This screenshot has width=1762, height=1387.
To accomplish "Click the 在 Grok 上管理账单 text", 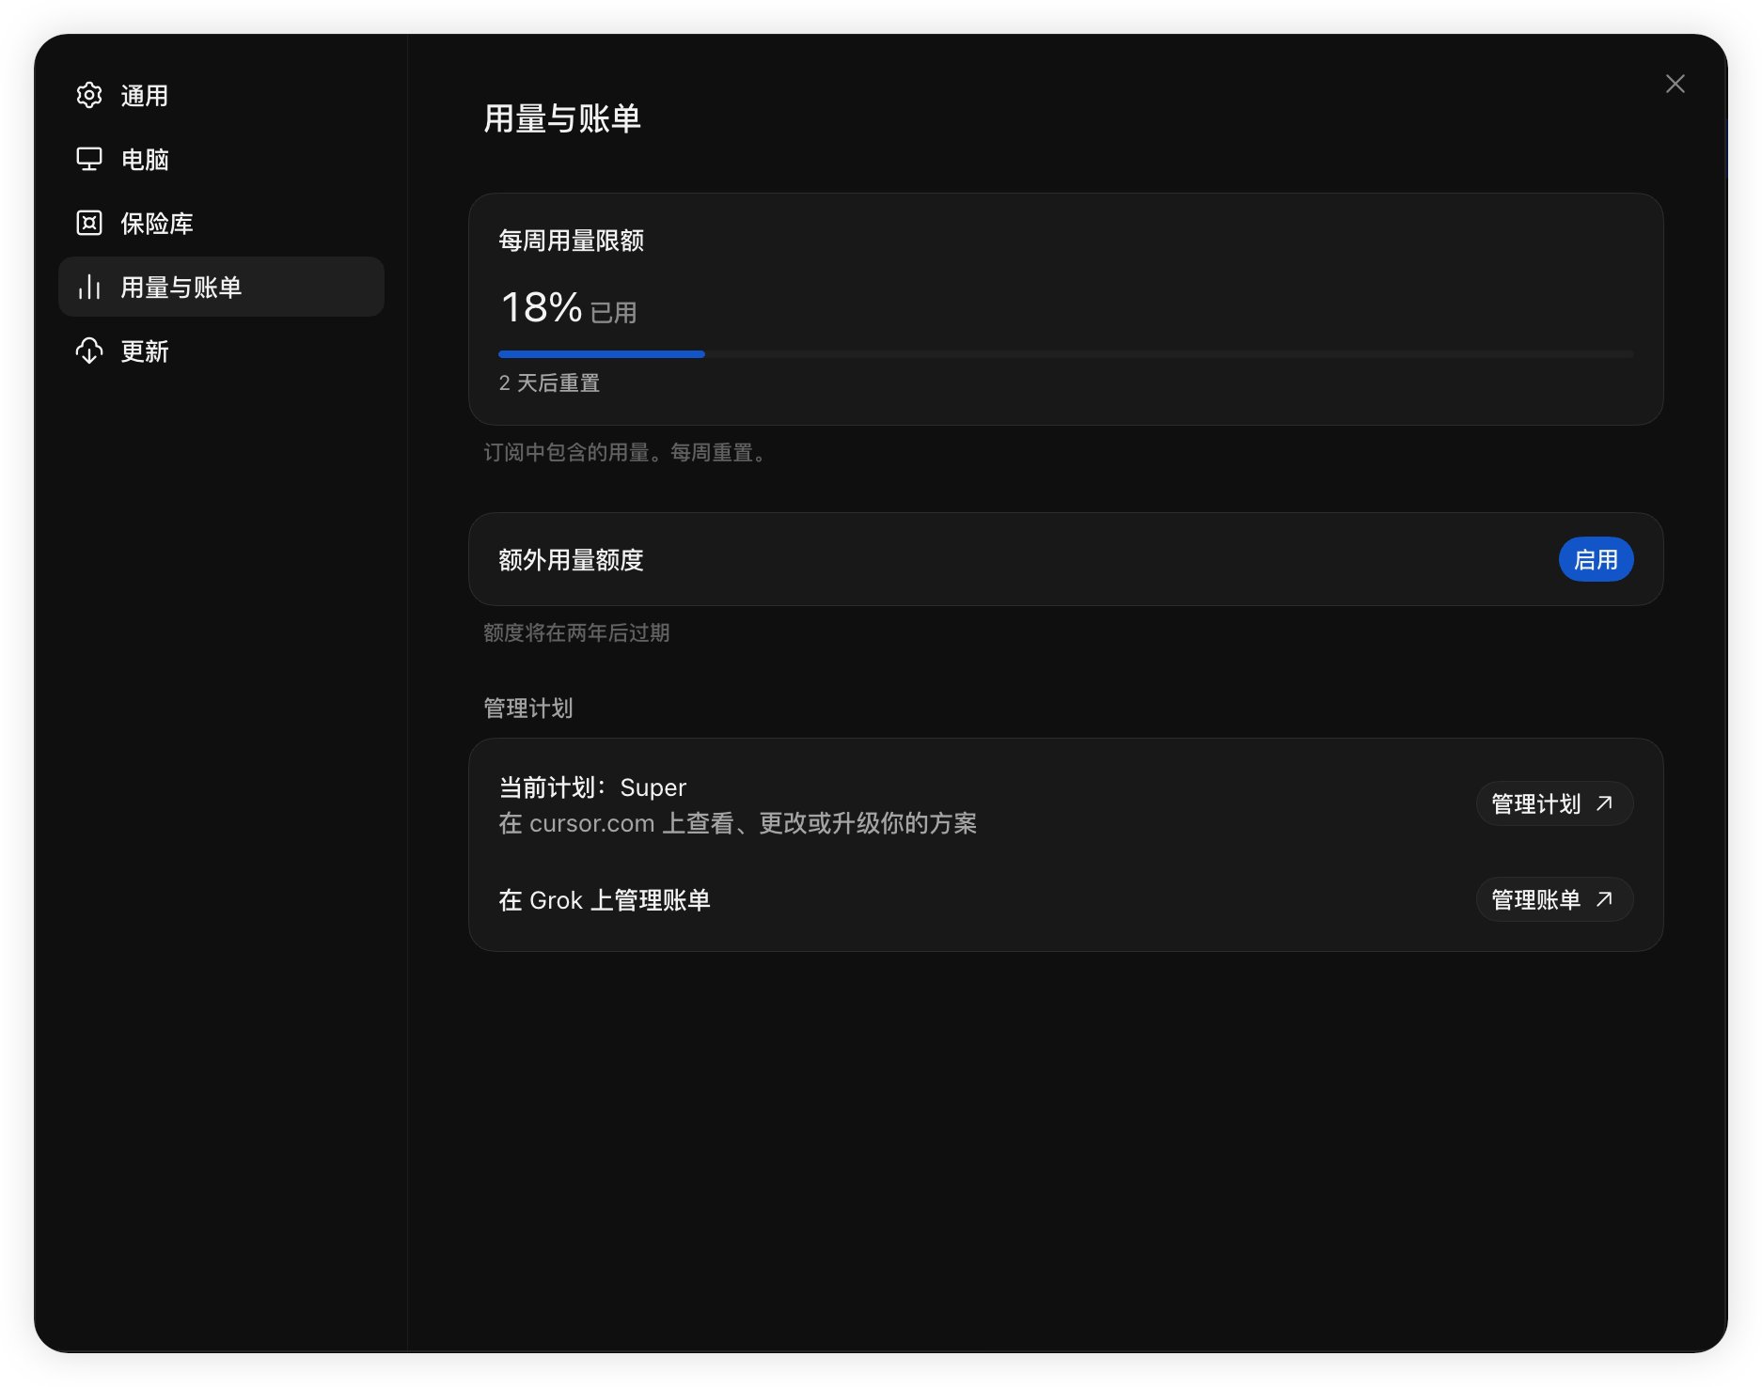I will point(605,899).
